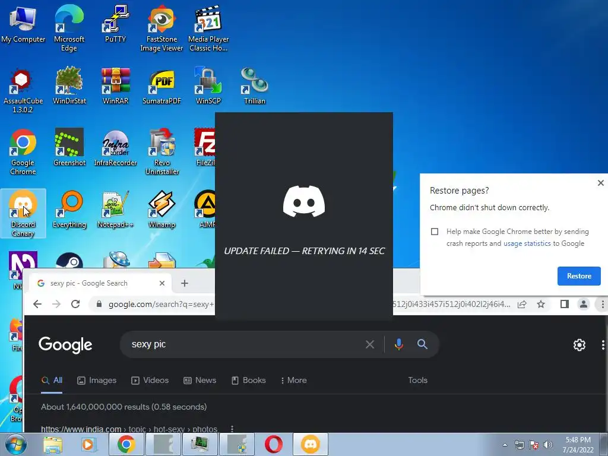The width and height of the screenshot is (608, 456).
Task: Clear the Google search box text
Action: click(x=370, y=344)
